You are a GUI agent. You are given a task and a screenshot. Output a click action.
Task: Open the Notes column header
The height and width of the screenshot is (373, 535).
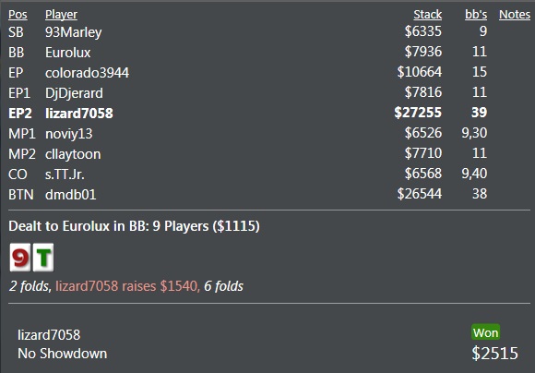[515, 15]
